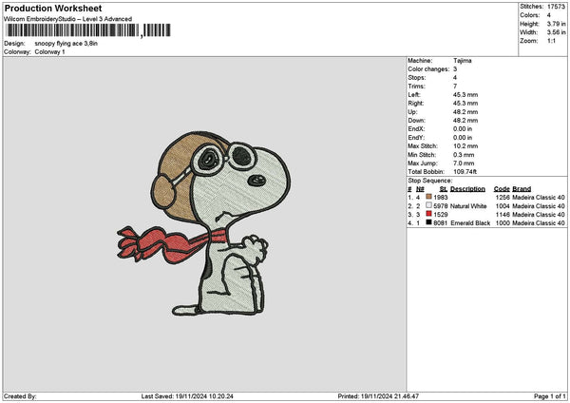Click the Max Stitch value 10.2 mm

click(x=465, y=146)
